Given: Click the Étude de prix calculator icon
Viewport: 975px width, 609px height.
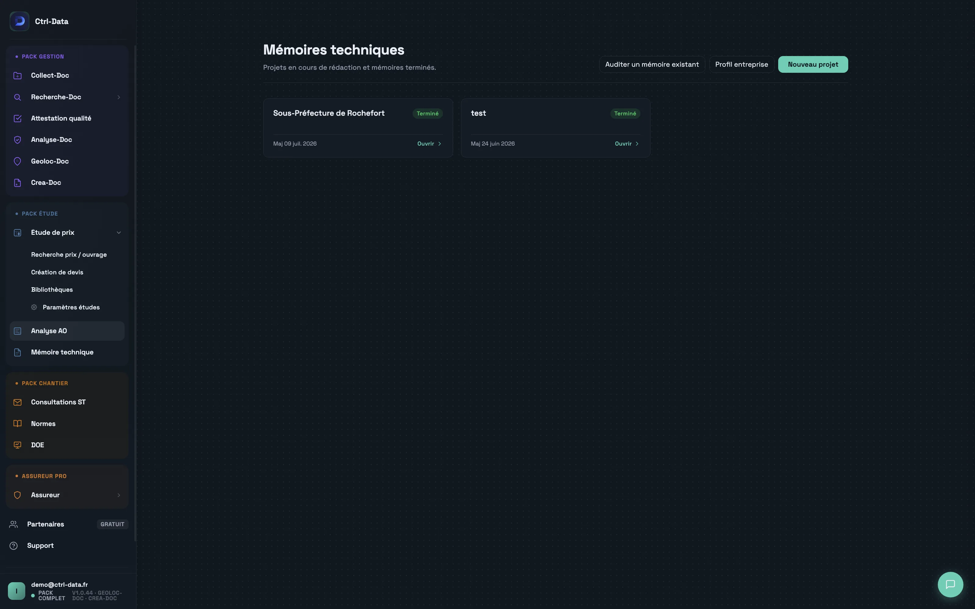Looking at the screenshot, I should [x=17, y=232].
